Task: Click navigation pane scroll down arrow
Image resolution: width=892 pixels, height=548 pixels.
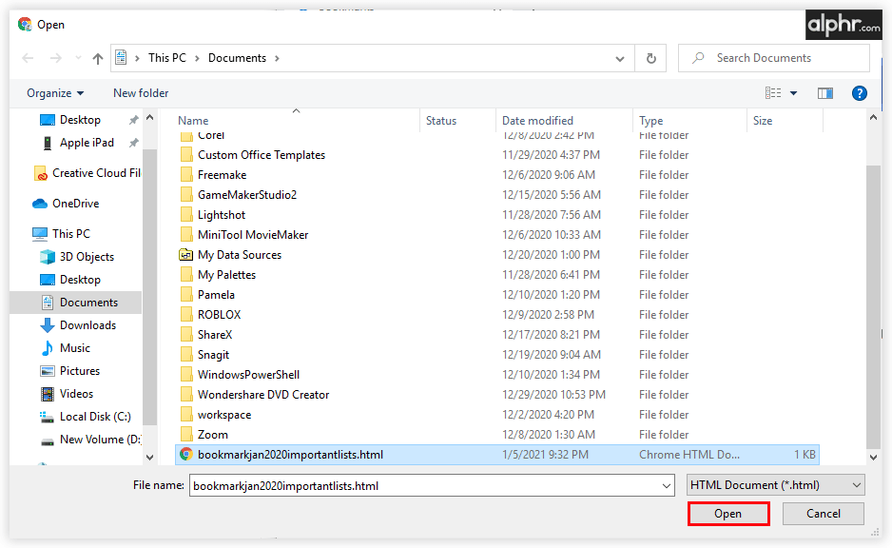Action: 149,457
